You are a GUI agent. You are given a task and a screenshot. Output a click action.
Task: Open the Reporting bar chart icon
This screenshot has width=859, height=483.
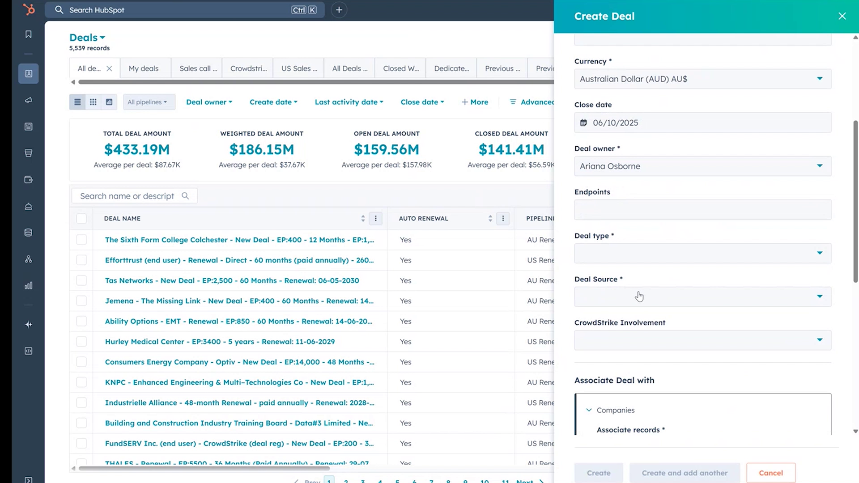click(x=28, y=285)
